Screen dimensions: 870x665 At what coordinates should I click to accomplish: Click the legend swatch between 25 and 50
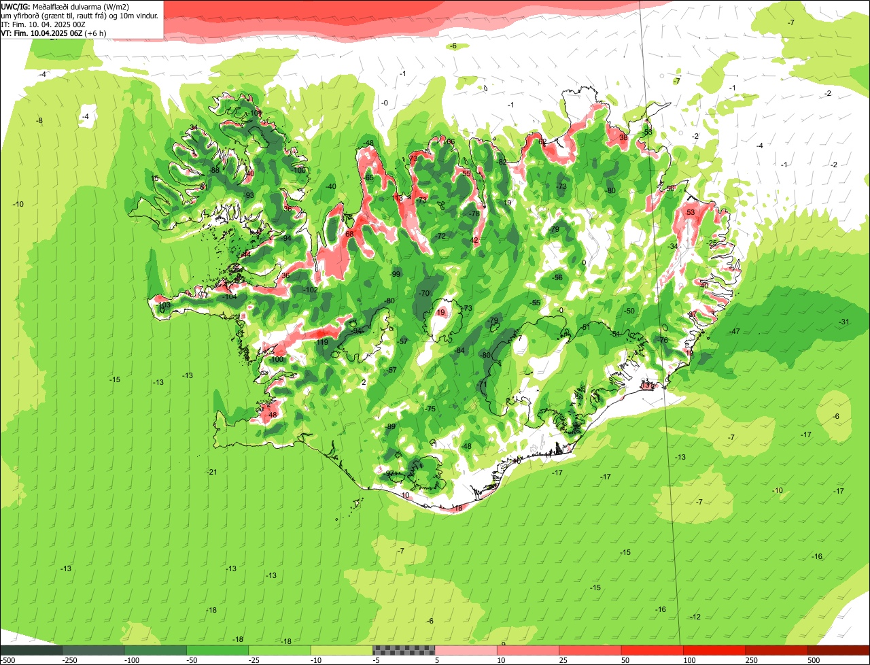click(591, 651)
